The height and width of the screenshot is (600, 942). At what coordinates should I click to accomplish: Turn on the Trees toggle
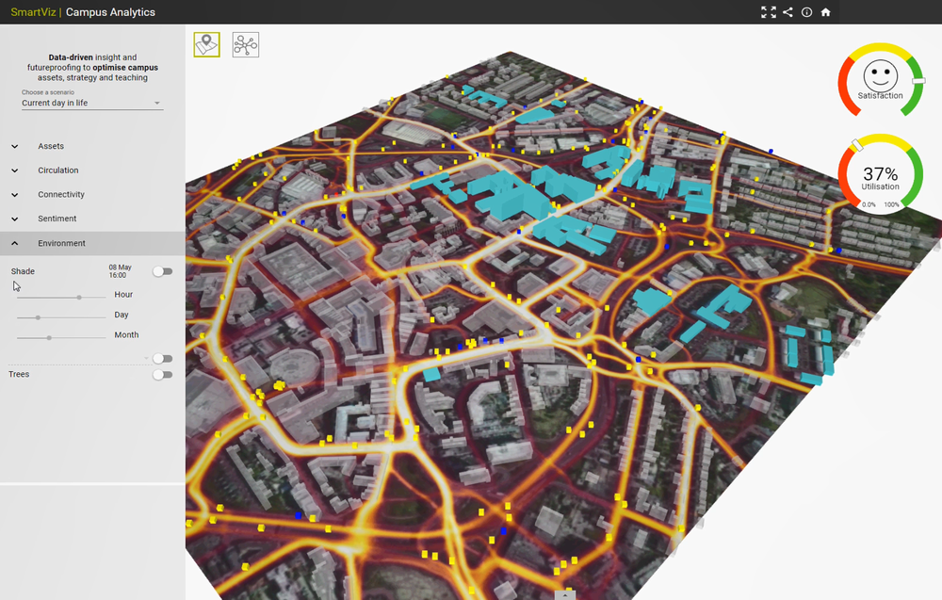[162, 374]
